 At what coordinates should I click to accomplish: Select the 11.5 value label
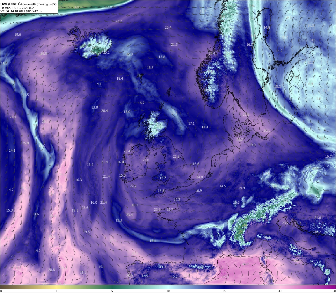(25, 95)
